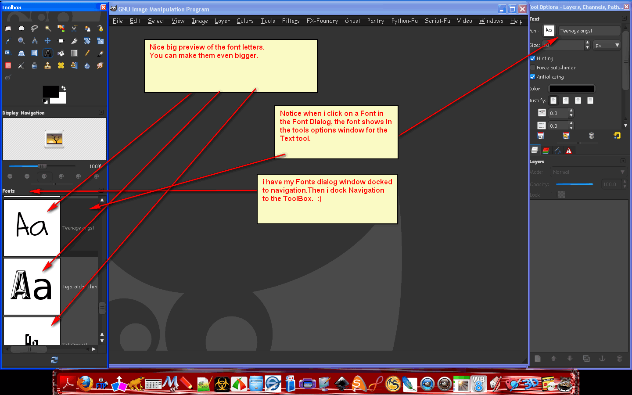632x395 pixels.
Task: Open the Inkscape dock icon
Action: pyautogui.click(x=341, y=384)
